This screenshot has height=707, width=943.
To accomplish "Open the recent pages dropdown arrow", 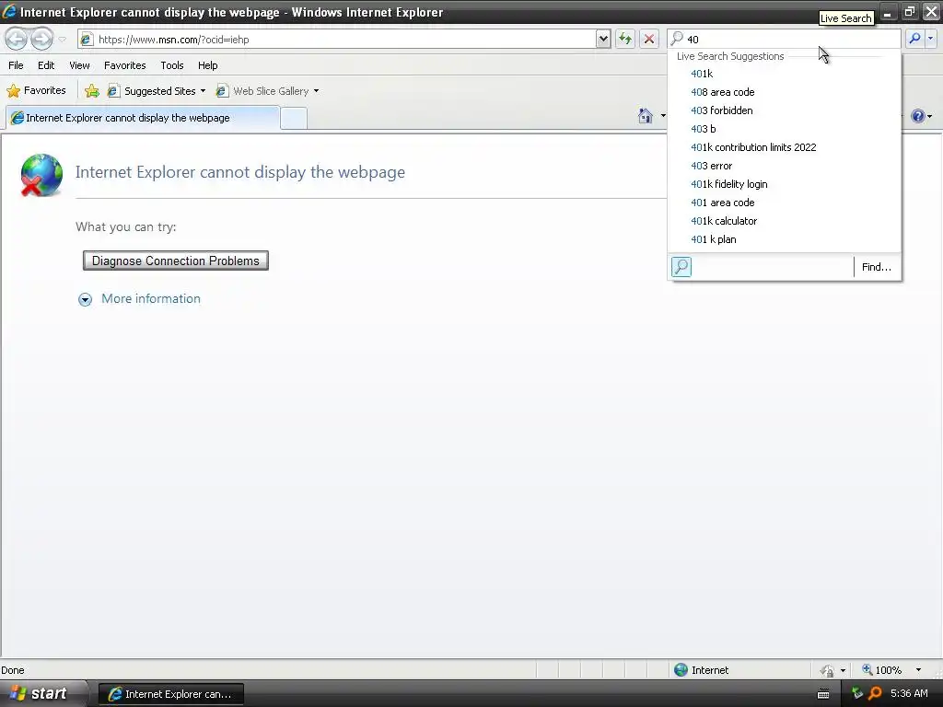I will pos(62,40).
